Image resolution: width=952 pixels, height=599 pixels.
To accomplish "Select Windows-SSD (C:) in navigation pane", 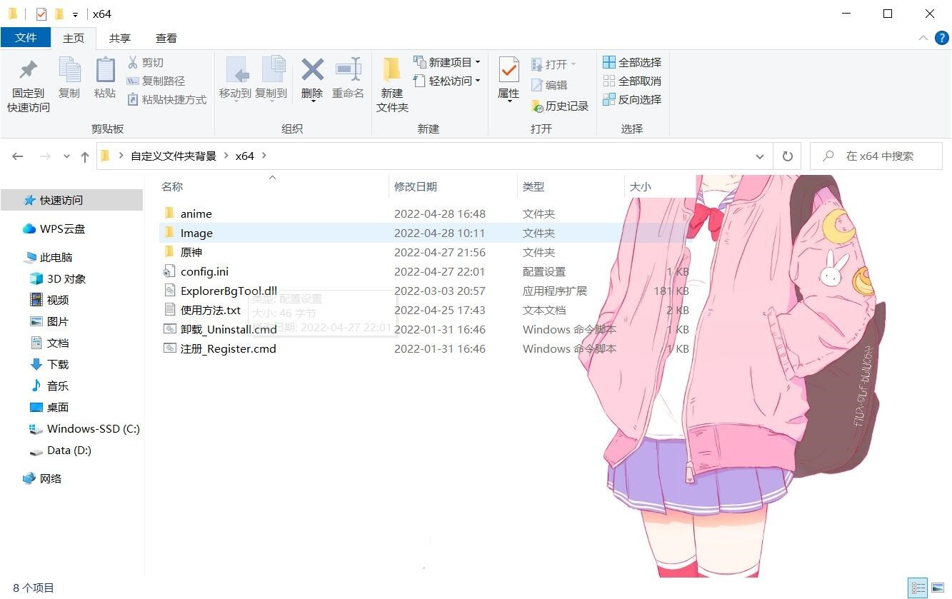I will (93, 429).
